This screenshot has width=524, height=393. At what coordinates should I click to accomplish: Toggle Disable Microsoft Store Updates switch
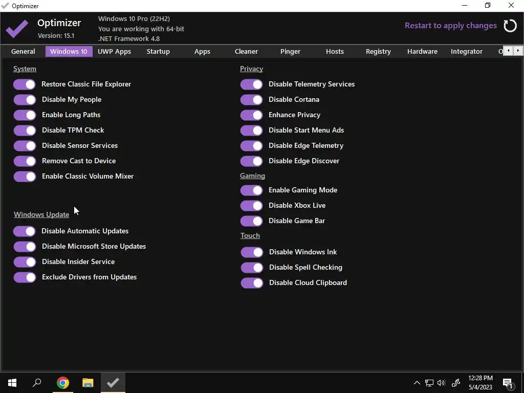click(x=25, y=247)
